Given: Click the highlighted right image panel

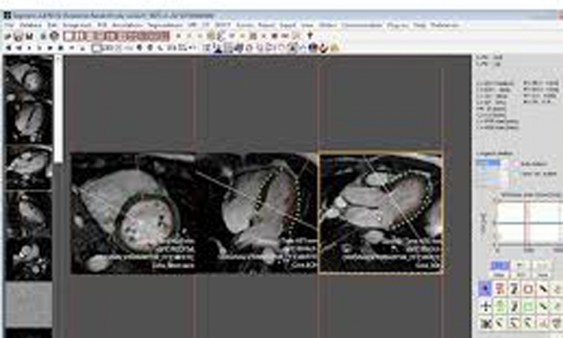Looking at the screenshot, I should click(381, 213).
